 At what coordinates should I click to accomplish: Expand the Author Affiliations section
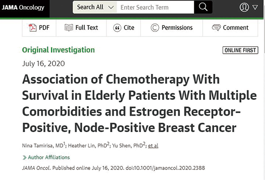click(46, 158)
